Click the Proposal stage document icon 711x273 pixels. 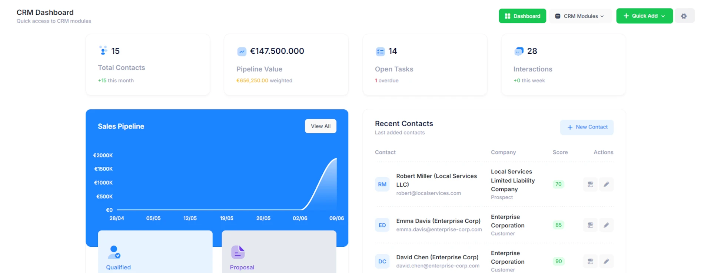238,252
